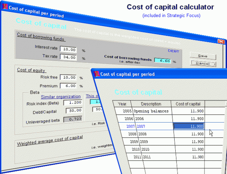Screen dimensions: 227x174
Task: Click the Cost of capital column header
Action: [x=188, y=104]
